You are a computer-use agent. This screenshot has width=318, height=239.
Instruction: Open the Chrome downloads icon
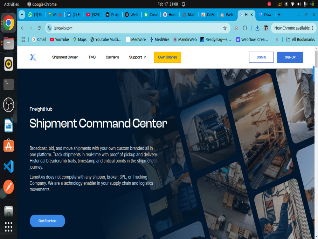click(x=257, y=28)
